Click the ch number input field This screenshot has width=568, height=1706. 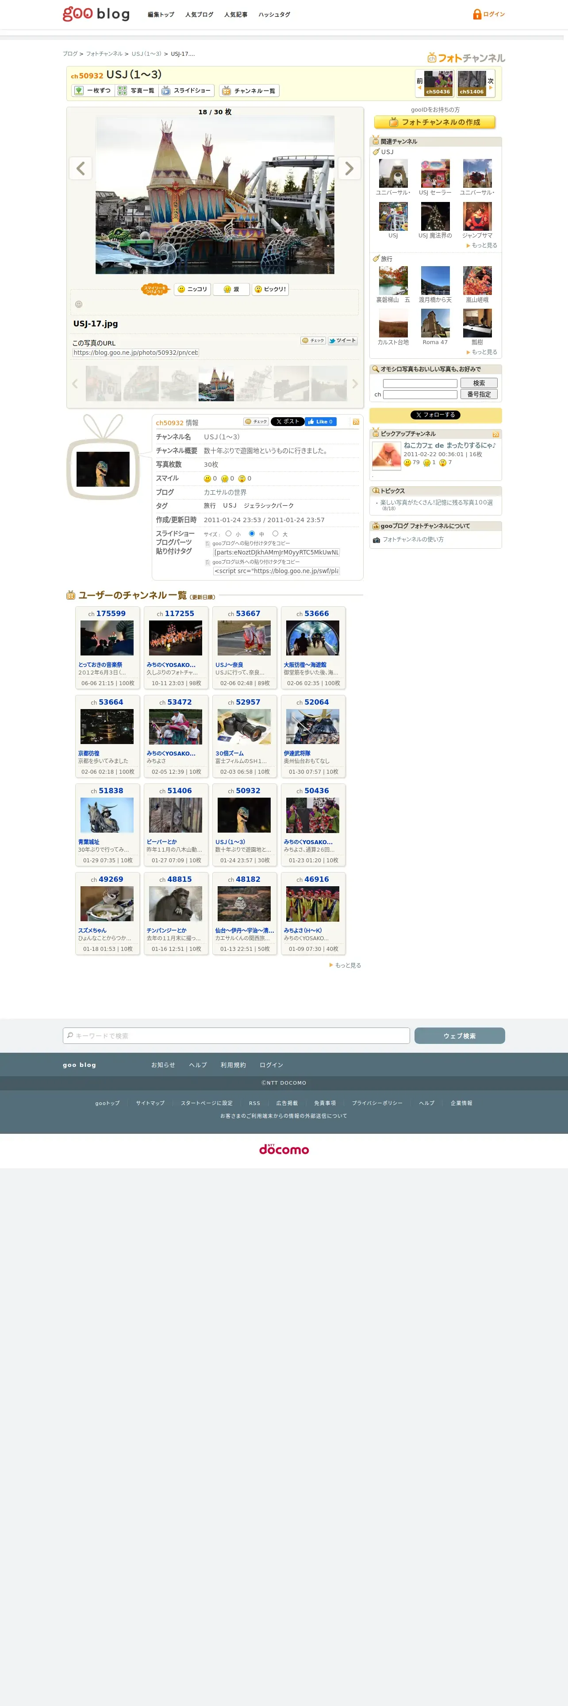point(420,395)
